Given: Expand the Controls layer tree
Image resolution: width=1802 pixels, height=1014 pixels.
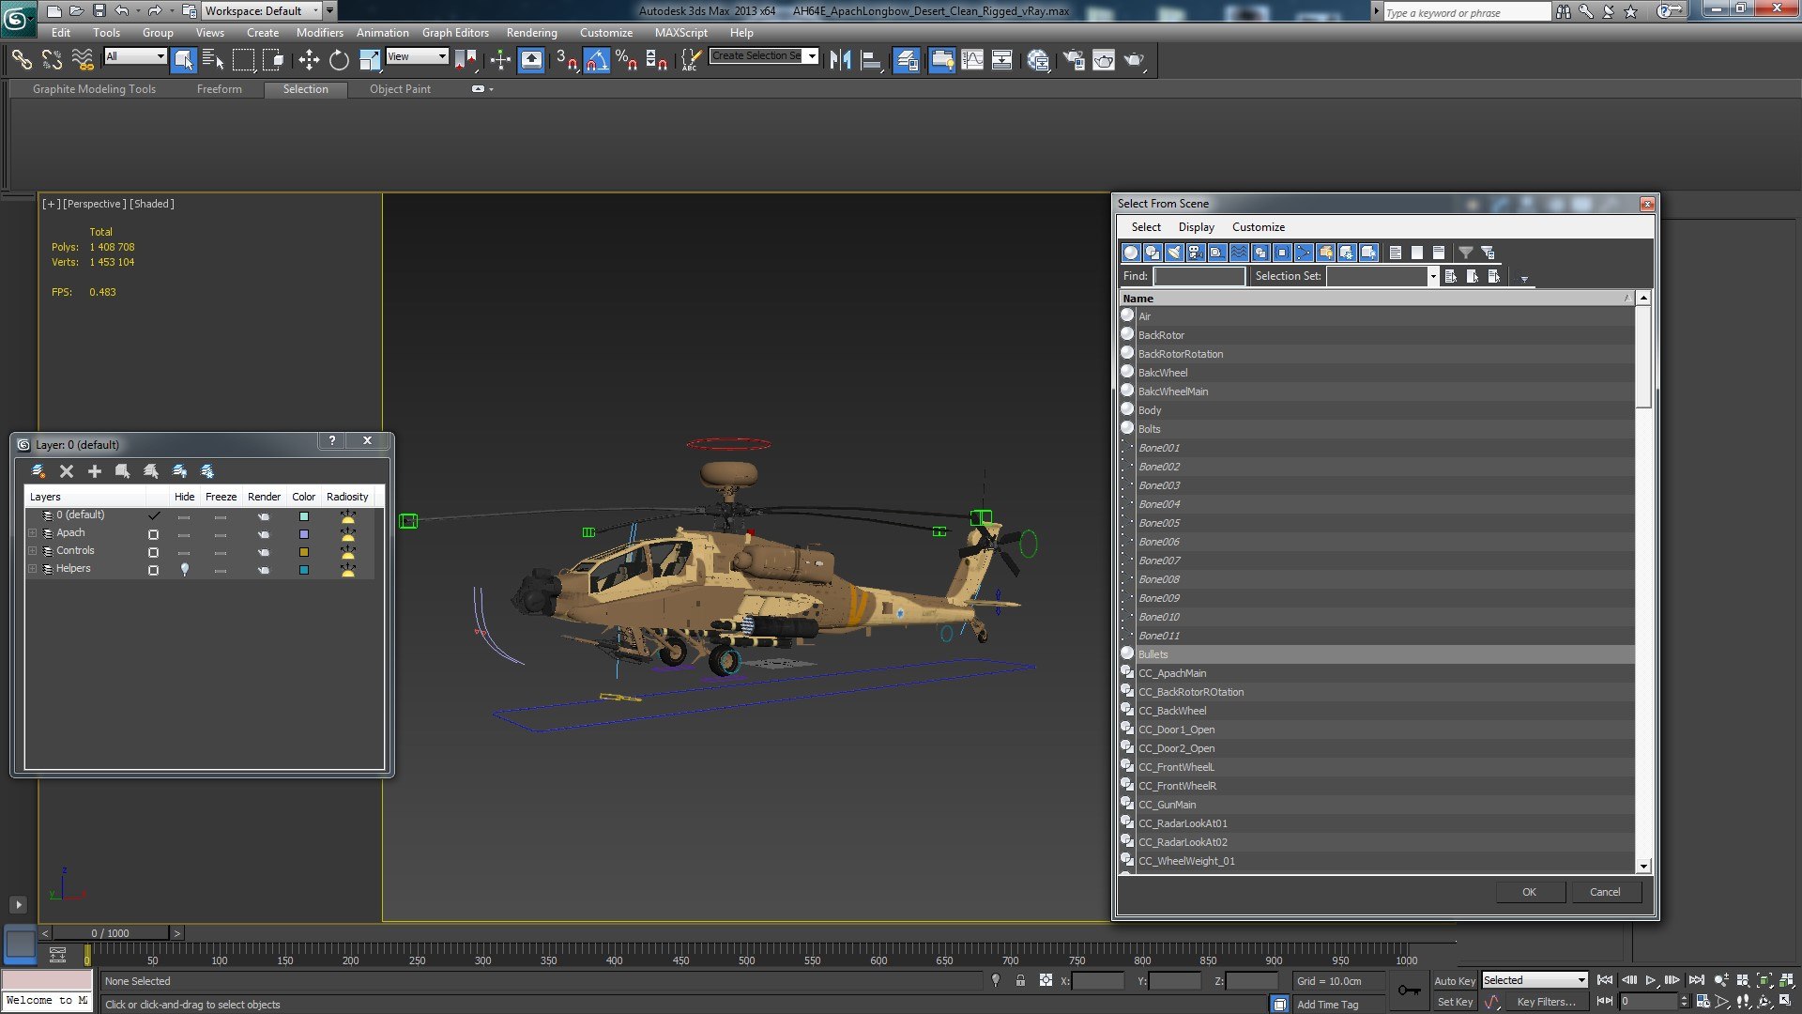Looking at the screenshot, I should point(32,551).
